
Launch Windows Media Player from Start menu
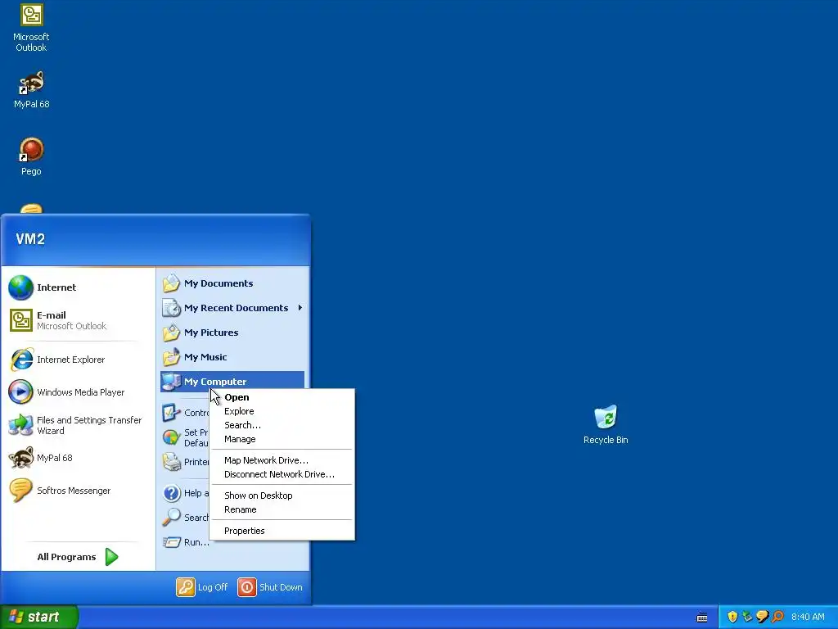pos(67,392)
